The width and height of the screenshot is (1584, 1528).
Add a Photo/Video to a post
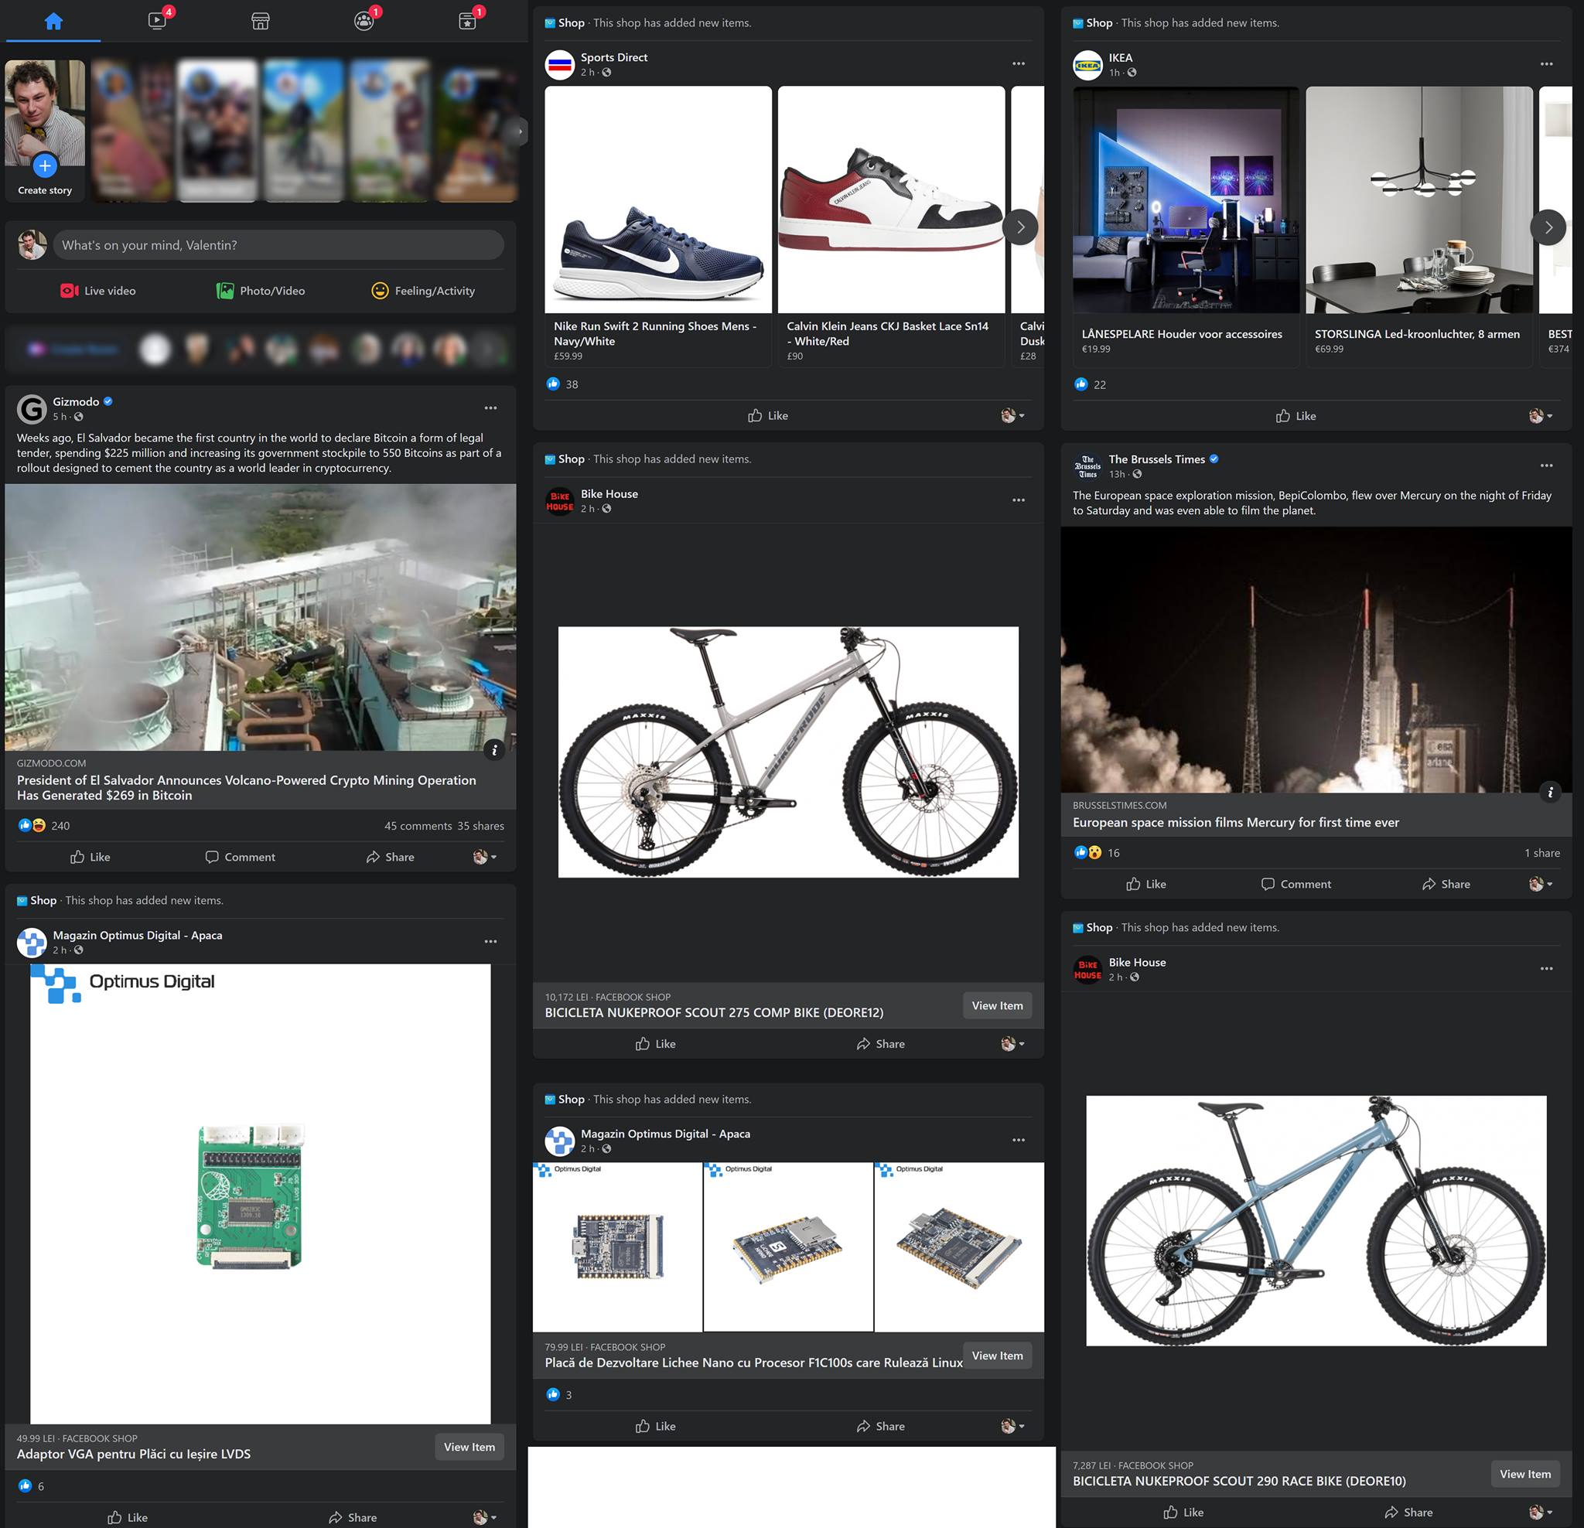(x=260, y=291)
